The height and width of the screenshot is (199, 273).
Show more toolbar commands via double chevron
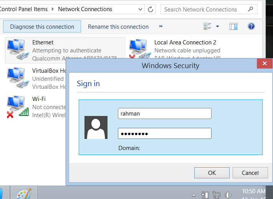pyautogui.click(x=160, y=26)
